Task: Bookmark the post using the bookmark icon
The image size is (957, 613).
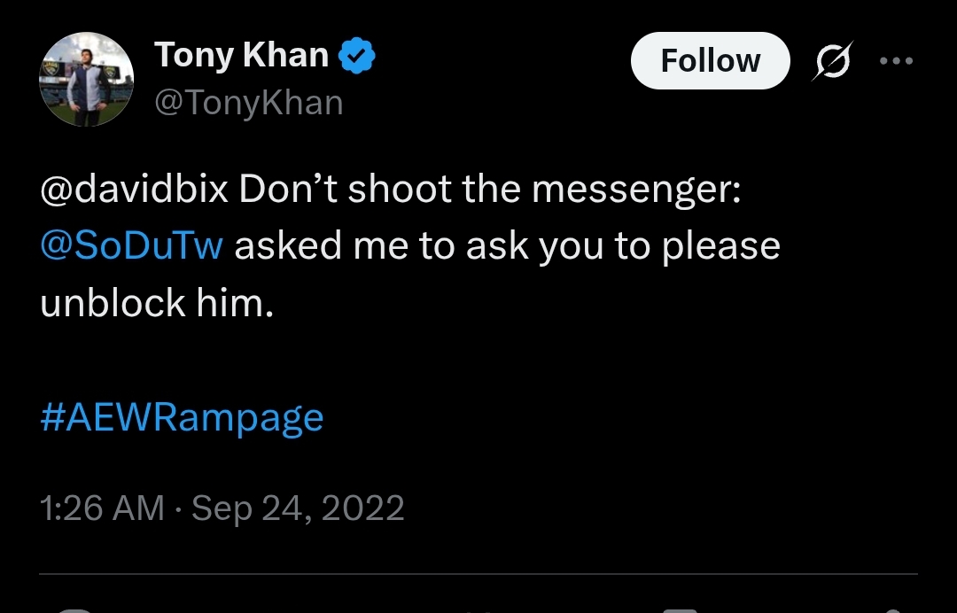Action: point(682,609)
